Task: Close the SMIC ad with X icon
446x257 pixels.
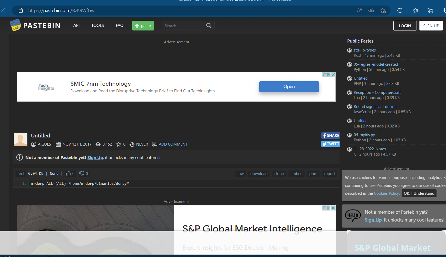Action: coord(333,75)
